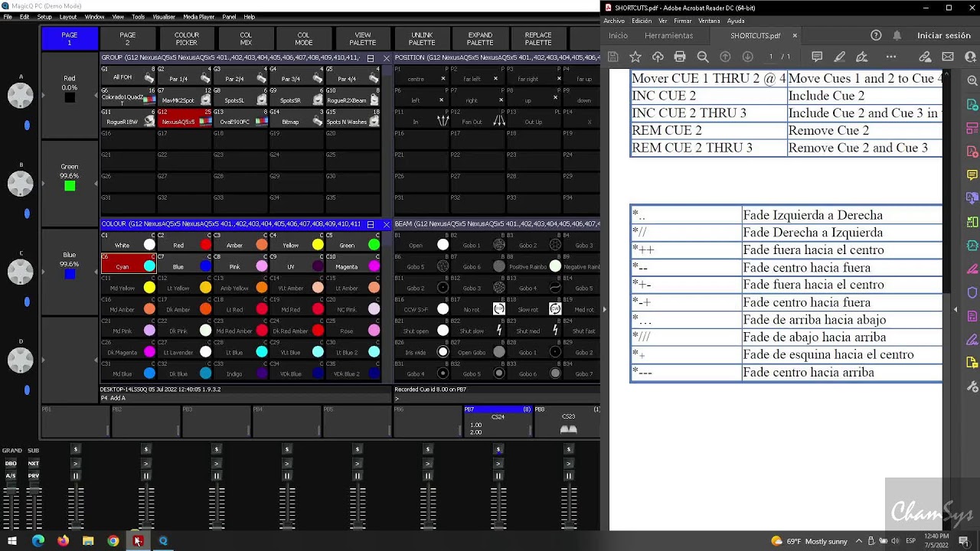This screenshot has height=551, width=980.
Task: Switch to the Inicio tab in Acrobat
Action: click(618, 35)
